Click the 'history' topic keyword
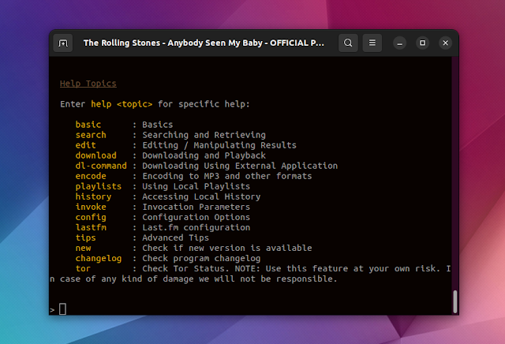Image resolution: width=505 pixels, height=344 pixels. point(93,196)
